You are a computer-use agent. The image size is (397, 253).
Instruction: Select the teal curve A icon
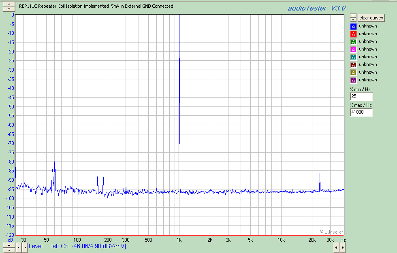(353, 57)
